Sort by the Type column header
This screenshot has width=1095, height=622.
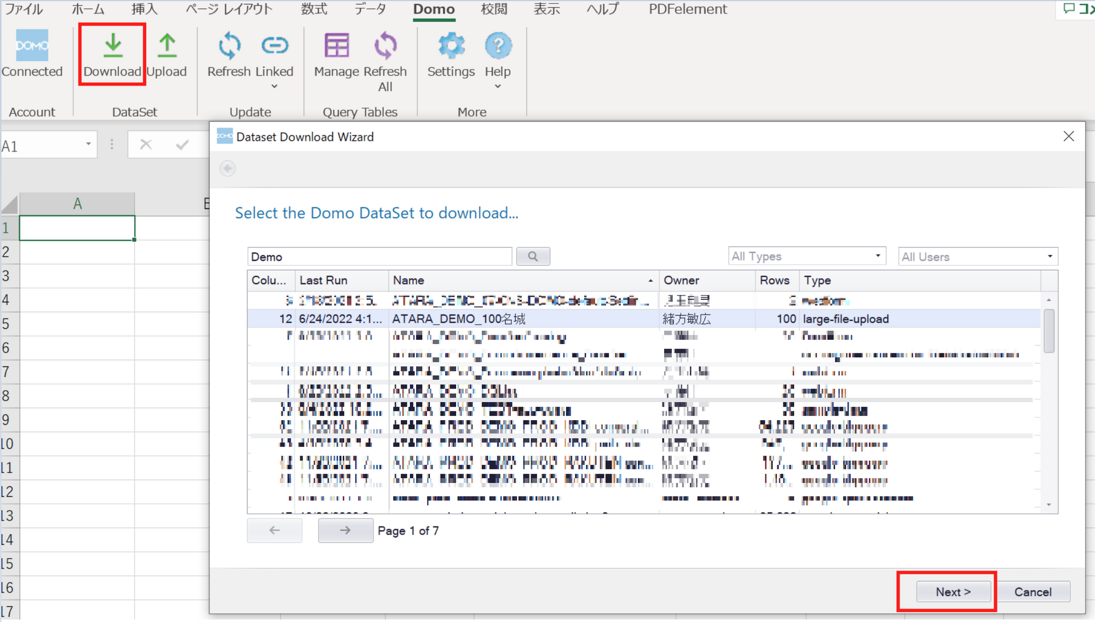coord(920,280)
